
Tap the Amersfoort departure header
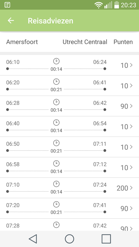[x=22, y=42]
